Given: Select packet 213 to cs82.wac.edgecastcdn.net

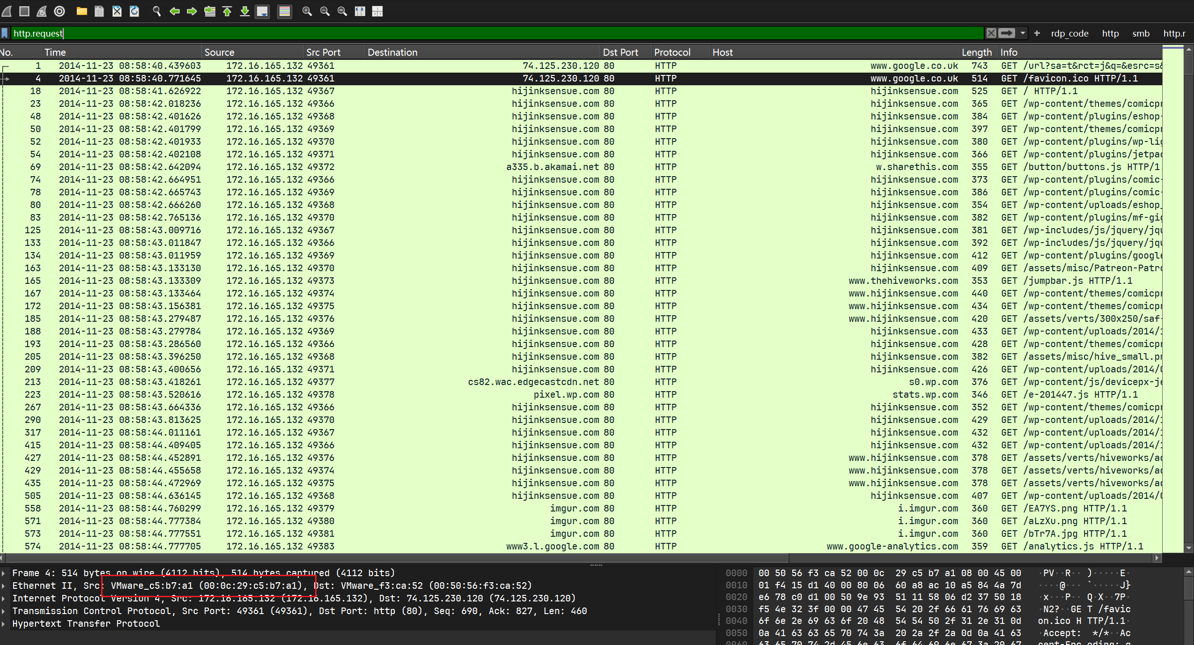Looking at the screenshot, I should pyautogui.click(x=581, y=382).
